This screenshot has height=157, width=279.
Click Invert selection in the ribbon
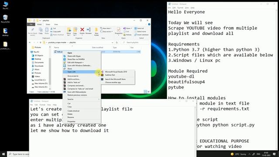tap(141, 35)
